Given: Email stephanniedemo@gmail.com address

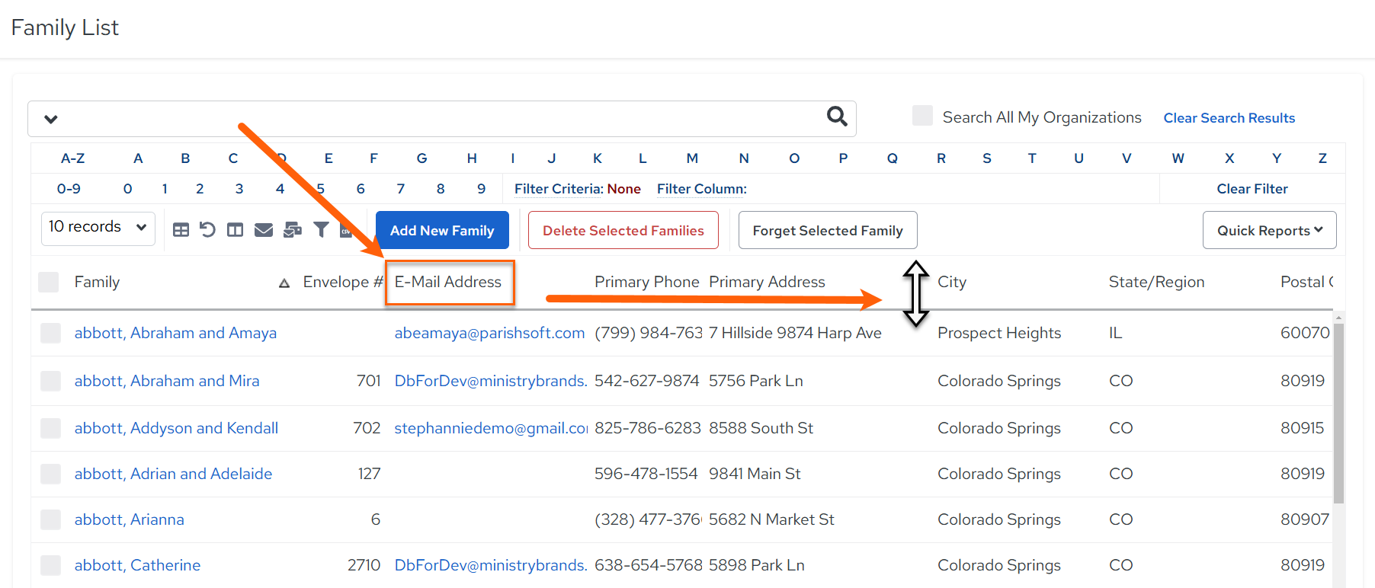Looking at the screenshot, I should (x=491, y=428).
